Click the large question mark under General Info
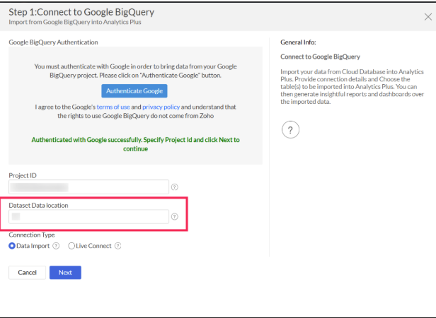The image size is (436, 318). 290,129
